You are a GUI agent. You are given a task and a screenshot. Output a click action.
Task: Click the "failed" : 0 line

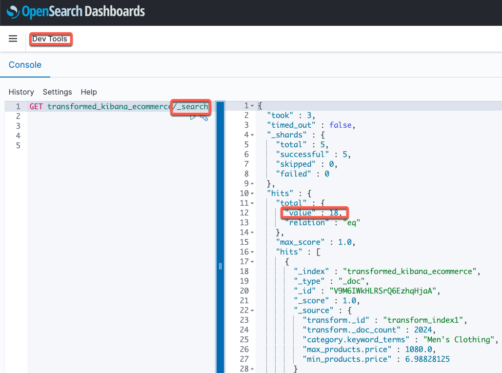302,174
